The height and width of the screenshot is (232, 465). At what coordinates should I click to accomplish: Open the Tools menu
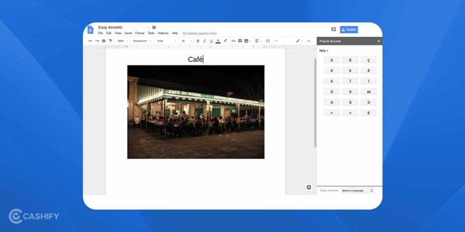[x=151, y=33]
